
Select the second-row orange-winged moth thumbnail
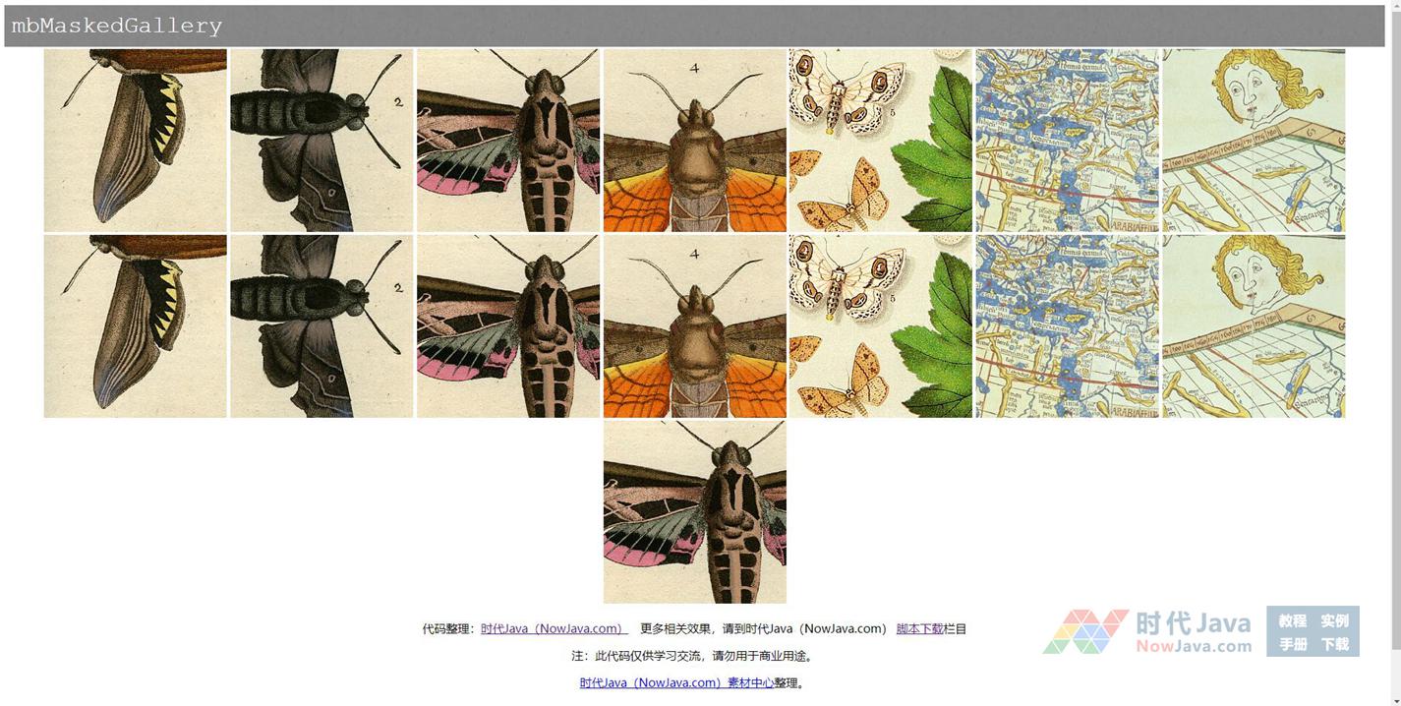[694, 325]
